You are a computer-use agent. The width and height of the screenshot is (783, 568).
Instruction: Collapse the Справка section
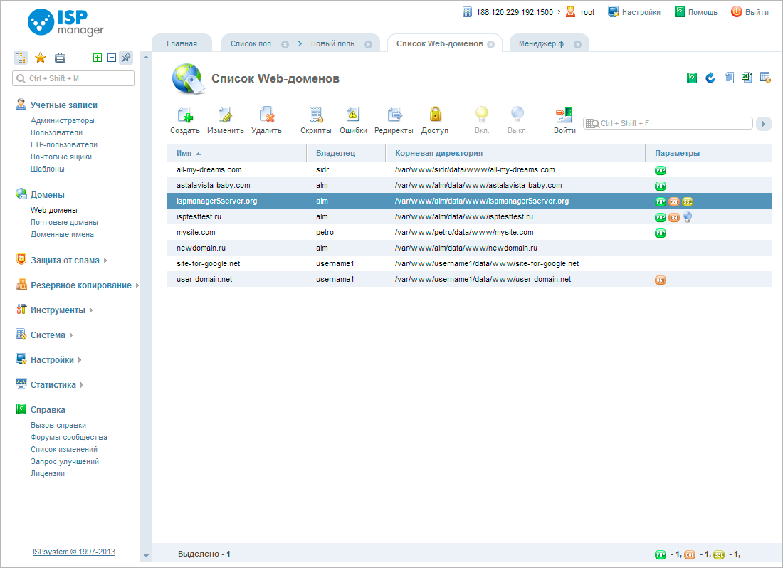point(48,410)
